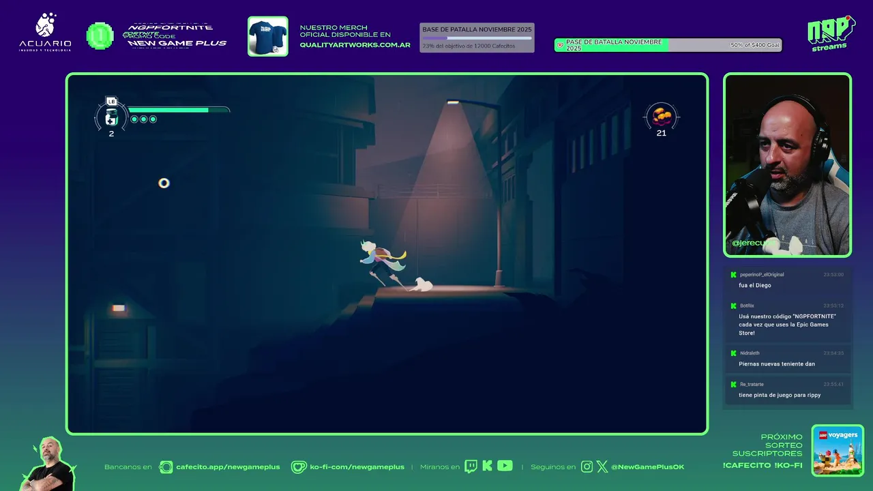Image resolution: width=873 pixels, height=491 pixels.
Task: Click the player health bar in game
Action: point(179,109)
